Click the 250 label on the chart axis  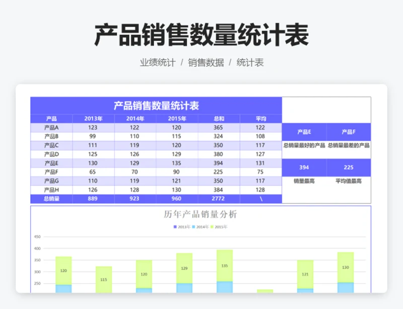[x=37, y=283]
